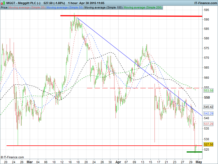Select the blue 542.29 price tag
Viewport: 218px width, 164px height.
[x=208, y=113]
